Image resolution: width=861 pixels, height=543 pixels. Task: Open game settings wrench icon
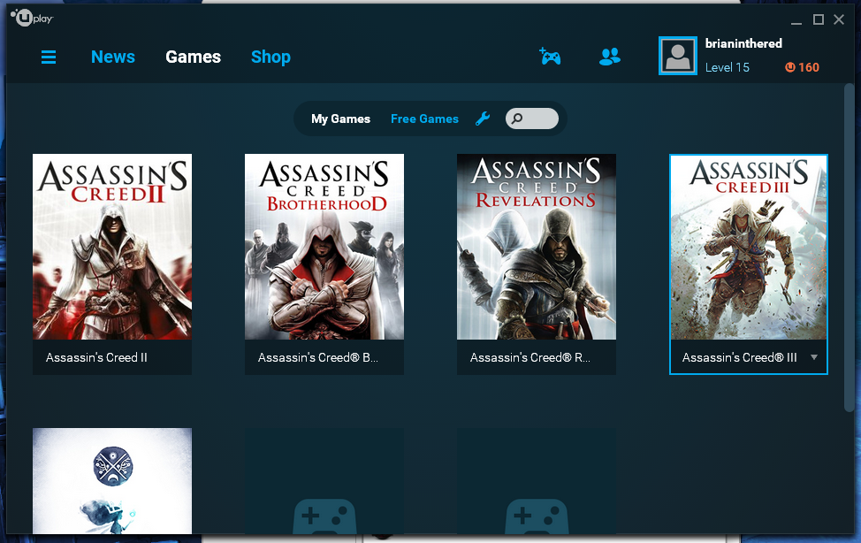coord(483,119)
